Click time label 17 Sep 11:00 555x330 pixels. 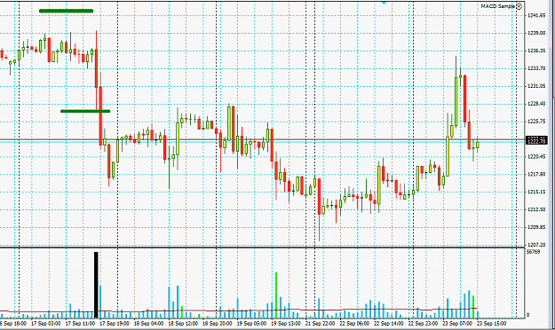[x=80, y=323]
